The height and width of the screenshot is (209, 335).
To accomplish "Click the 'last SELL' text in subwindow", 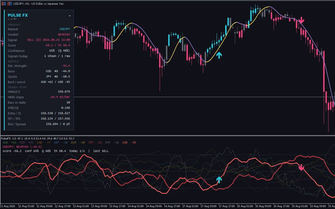I will coord(101,151).
